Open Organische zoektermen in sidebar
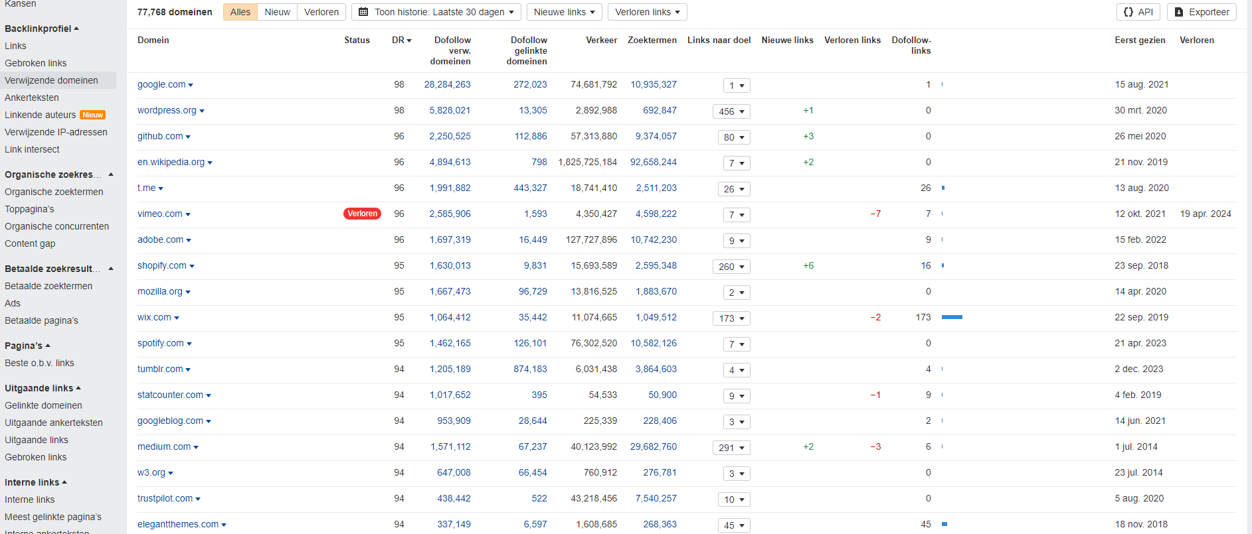The height and width of the screenshot is (534, 1252). (54, 192)
